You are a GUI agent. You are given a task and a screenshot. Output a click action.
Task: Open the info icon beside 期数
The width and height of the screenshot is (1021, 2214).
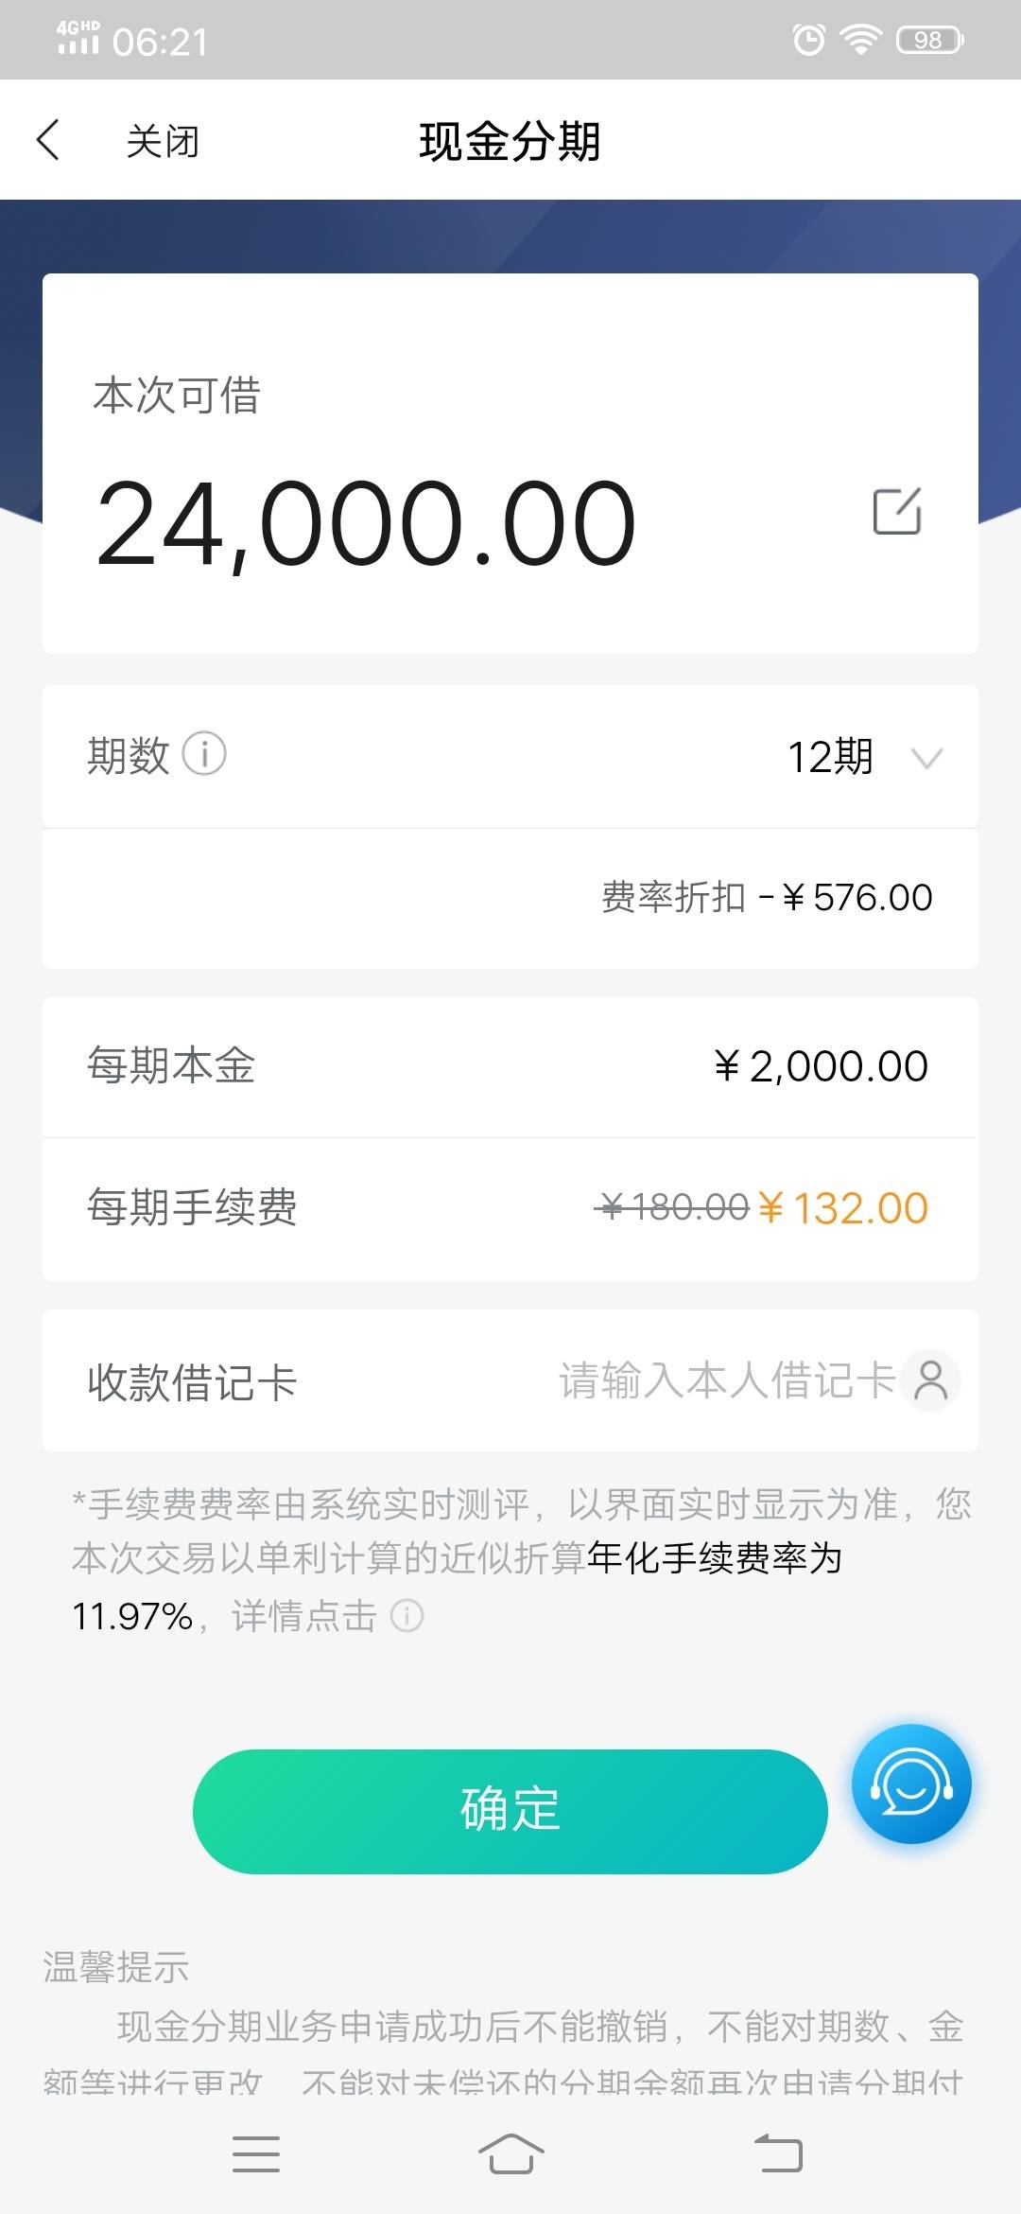click(x=204, y=754)
